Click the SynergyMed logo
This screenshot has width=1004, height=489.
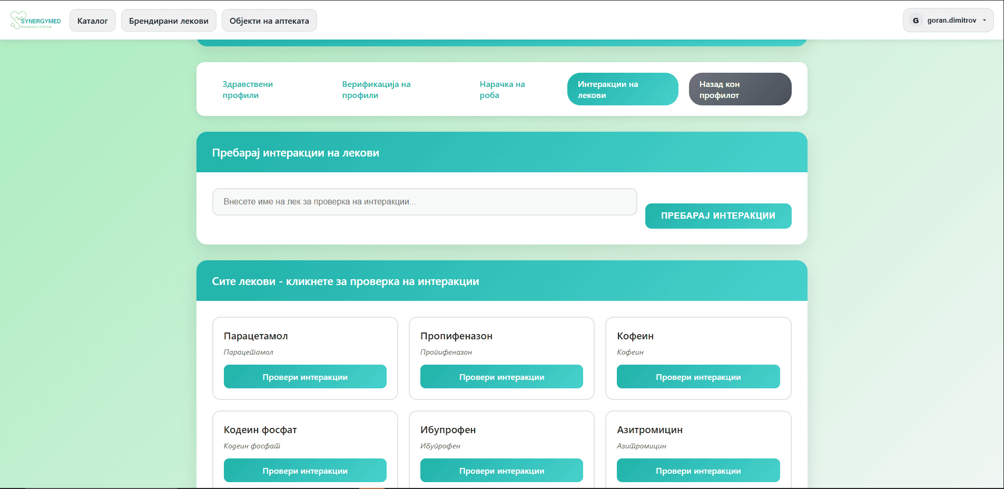(35, 21)
